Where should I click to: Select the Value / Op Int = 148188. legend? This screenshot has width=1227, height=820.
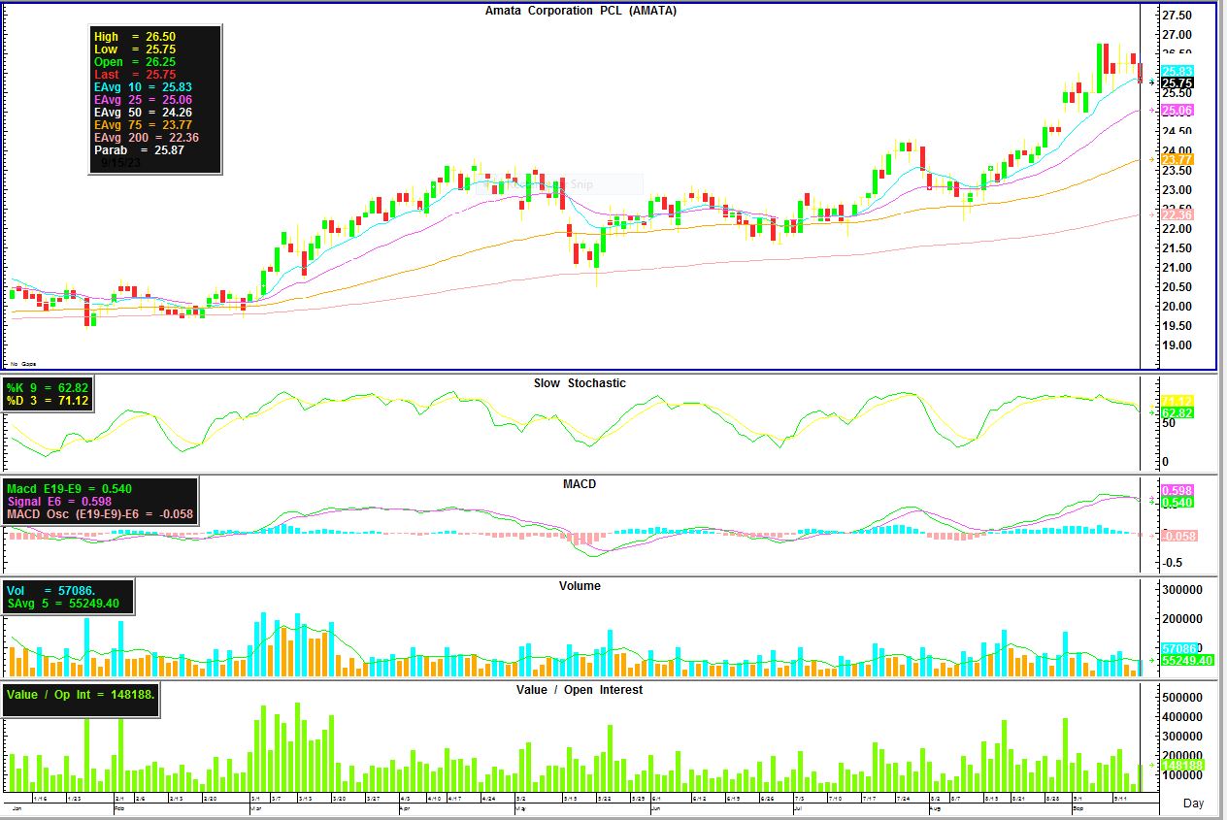(x=80, y=695)
